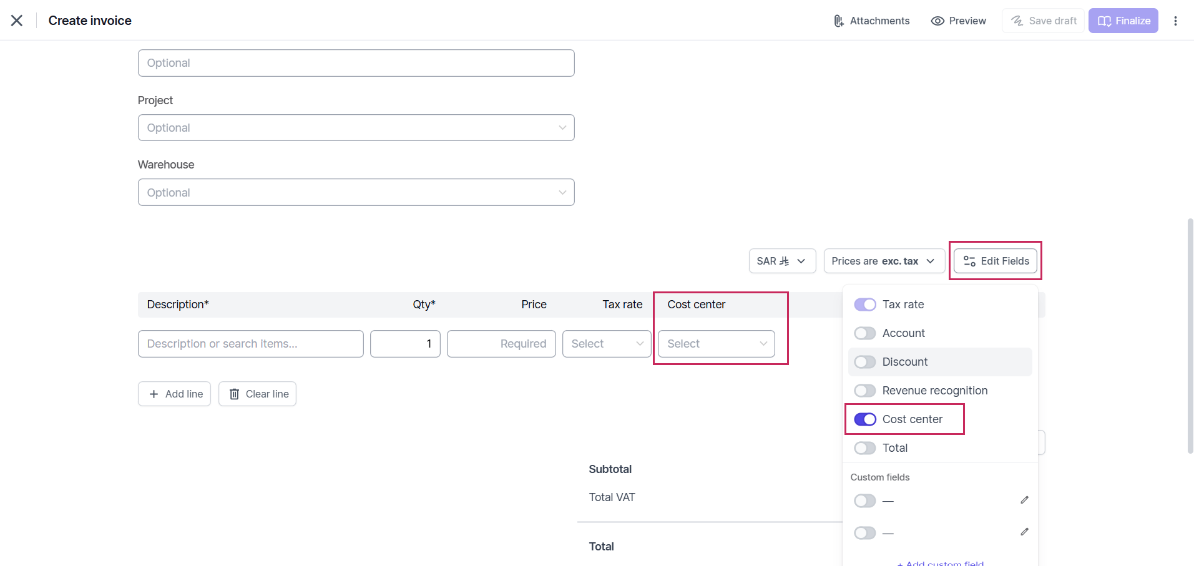Toggle the Tax rate field switch
Image resolution: width=1194 pixels, height=566 pixels.
[865, 305]
